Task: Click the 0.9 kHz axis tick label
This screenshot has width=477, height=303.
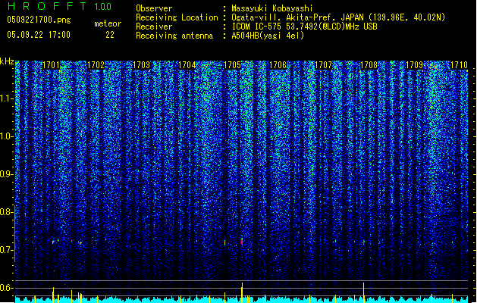Action: click(7, 174)
